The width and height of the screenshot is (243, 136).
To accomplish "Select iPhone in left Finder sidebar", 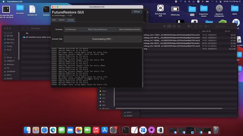I will tap(9, 57).
